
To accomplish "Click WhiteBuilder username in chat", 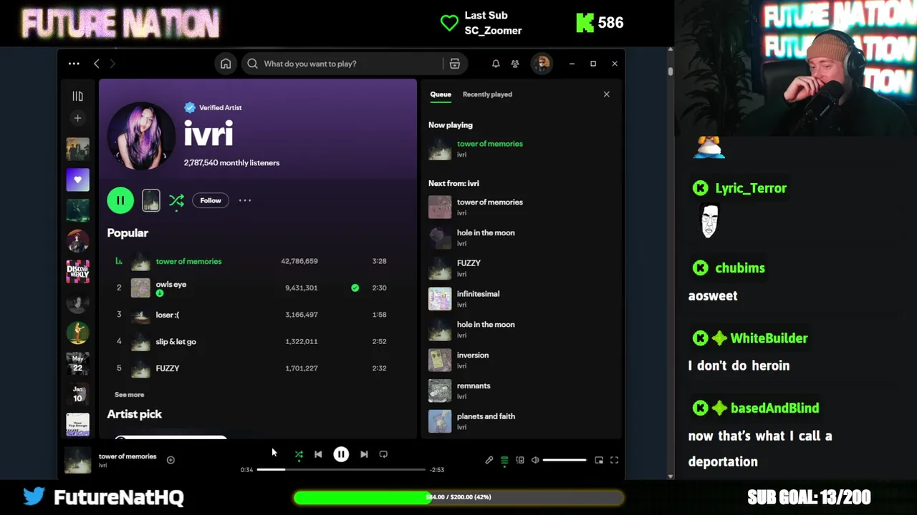I will click(769, 338).
